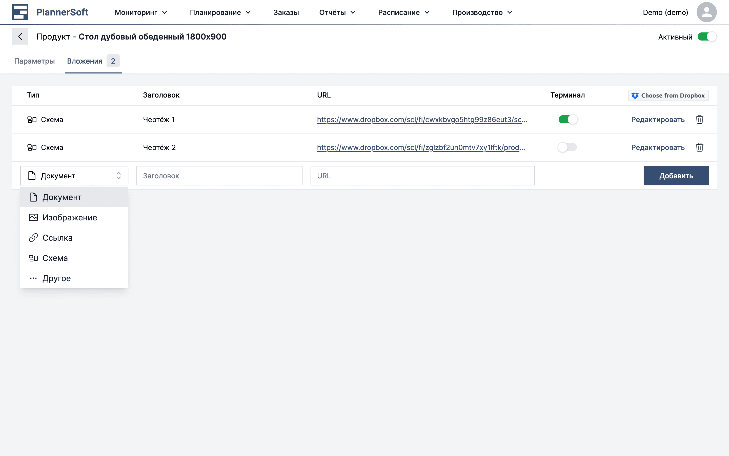This screenshot has height=456, width=729.
Task: Open the Производство dropdown menu
Action: point(482,12)
